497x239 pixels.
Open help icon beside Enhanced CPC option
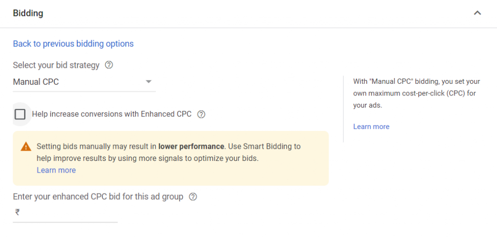pos(202,114)
